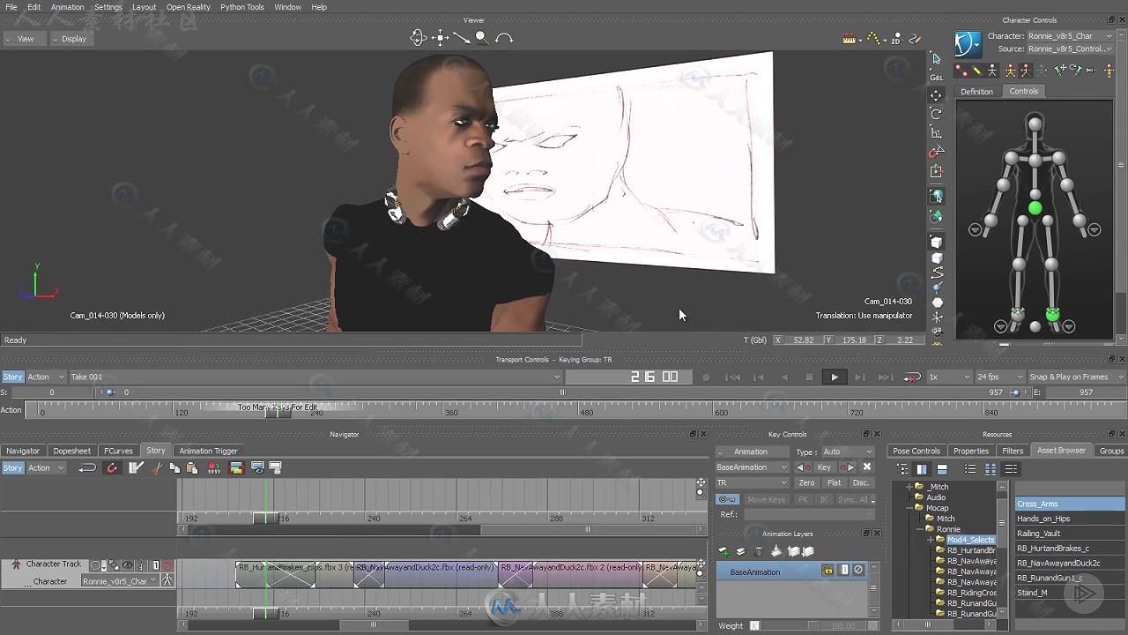Screen dimensions: 1128x635
Task: Click the Delete animation layer trash icon
Action: pyautogui.click(x=759, y=552)
